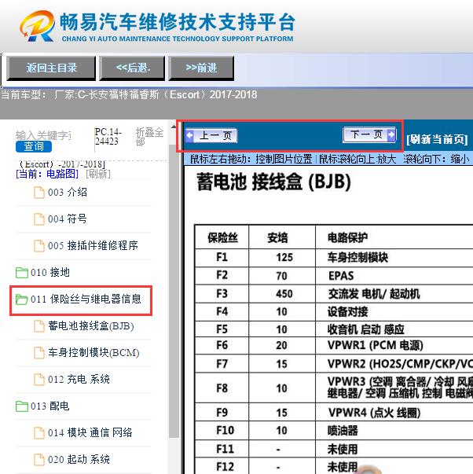Screen dimensions: 473x474
Task: Expand the 010 接地 folder icon
Action: pyautogui.click(x=22, y=272)
